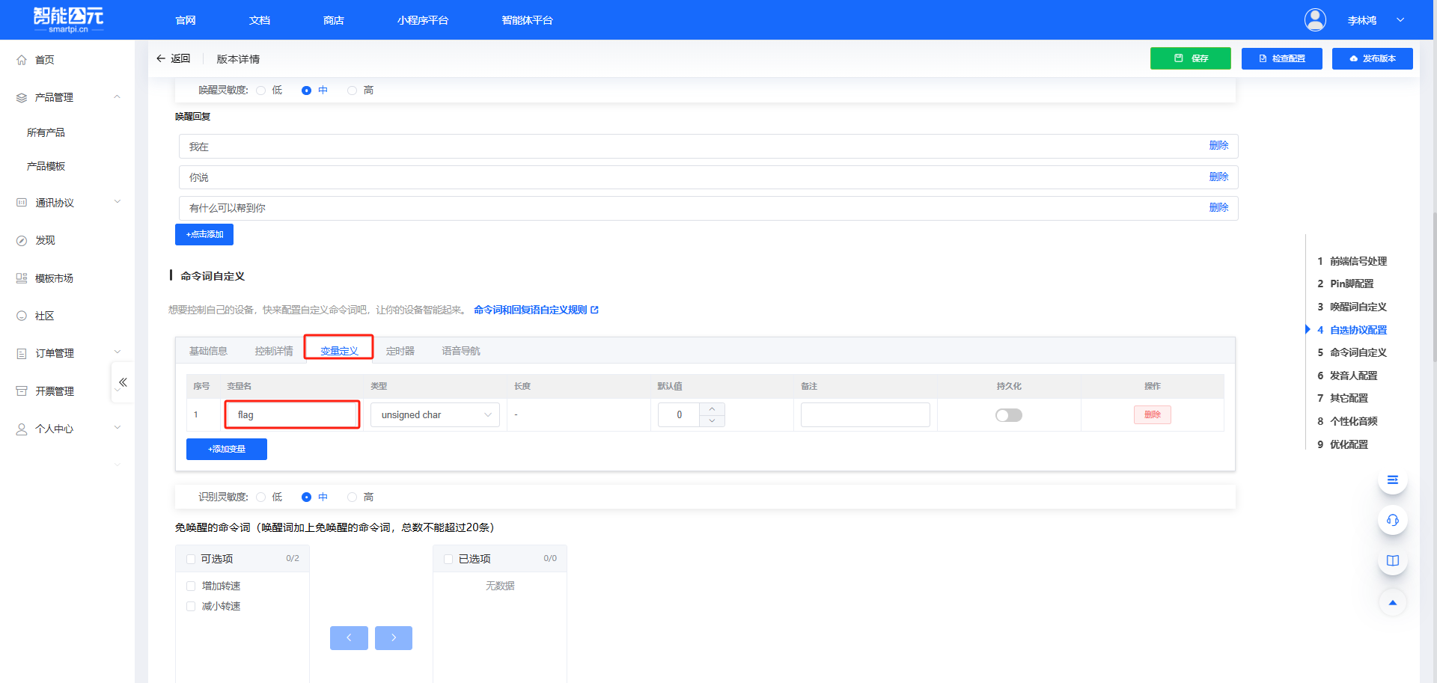Viewport: 1437px width, 683px height.
Task: Collapse the sidebar with double-chevron icon
Action: [x=123, y=382]
